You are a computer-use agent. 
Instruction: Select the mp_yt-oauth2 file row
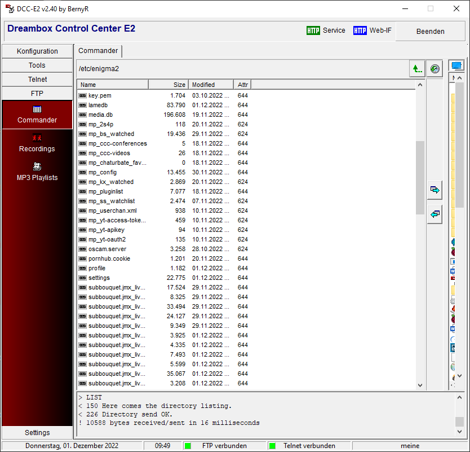coord(163,239)
